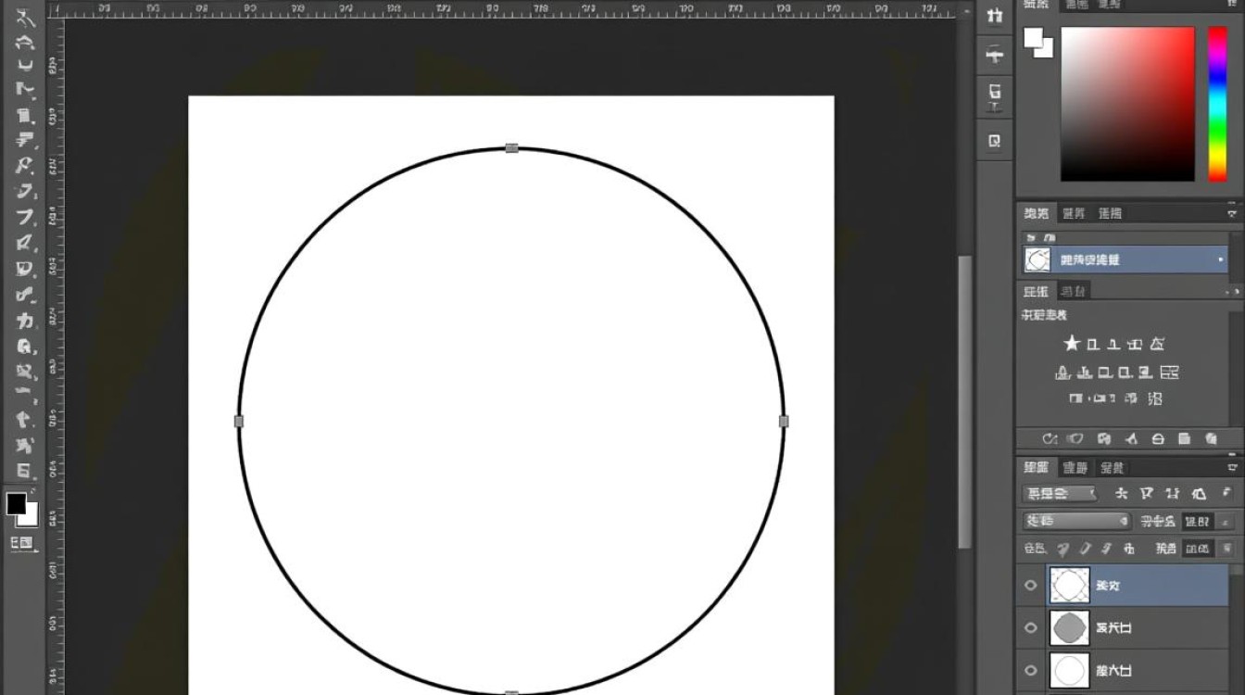Click the rainbow hue slider strip
Image resolution: width=1245 pixels, height=695 pixels.
pyautogui.click(x=1217, y=104)
